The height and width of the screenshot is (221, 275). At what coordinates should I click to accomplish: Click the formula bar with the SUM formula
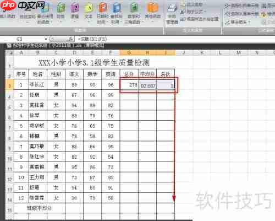point(175,39)
